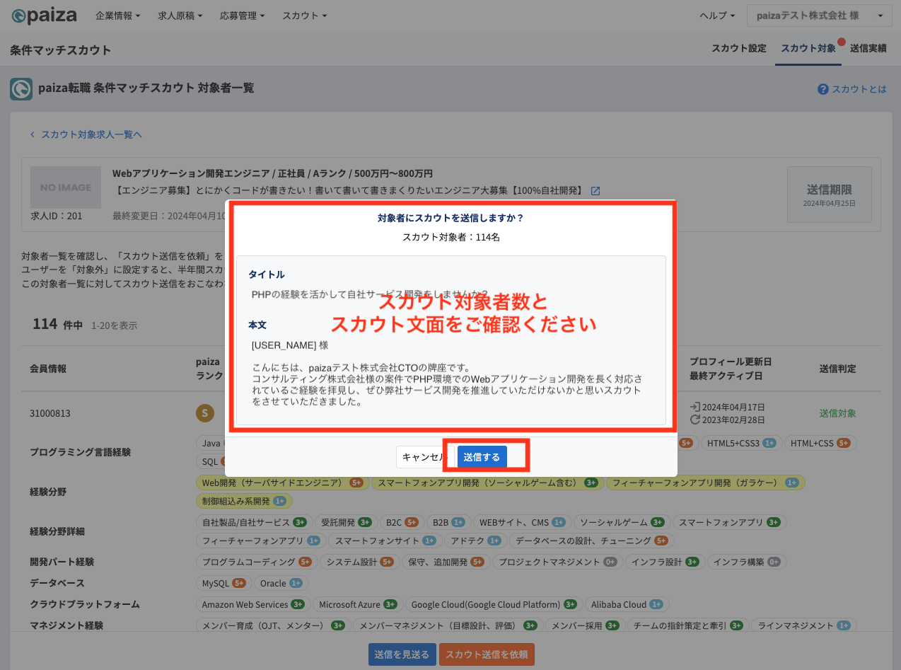Image resolution: width=901 pixels, height=670 pixels.
Task: Click the refresh icon beside 2023年02月28日
Action: [695, 420]
